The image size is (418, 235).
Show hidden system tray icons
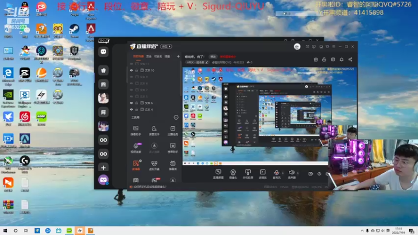tap(362, 231)
